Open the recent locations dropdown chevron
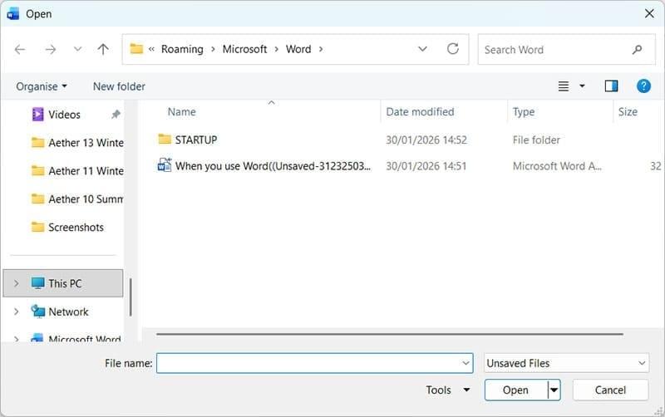This screenshot has width=665, height=417. (77, 50)
